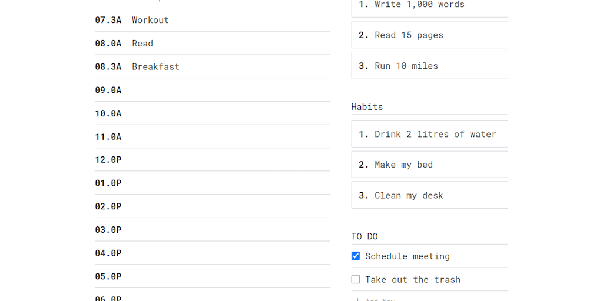The width and height of the screenshot is (603, 301).
Task: Click the empty 12.0P schedule slot
Action: (230, 160)
